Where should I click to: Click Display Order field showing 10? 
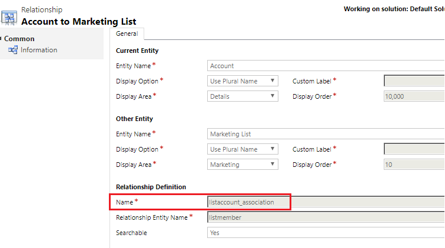pos(414,165)
